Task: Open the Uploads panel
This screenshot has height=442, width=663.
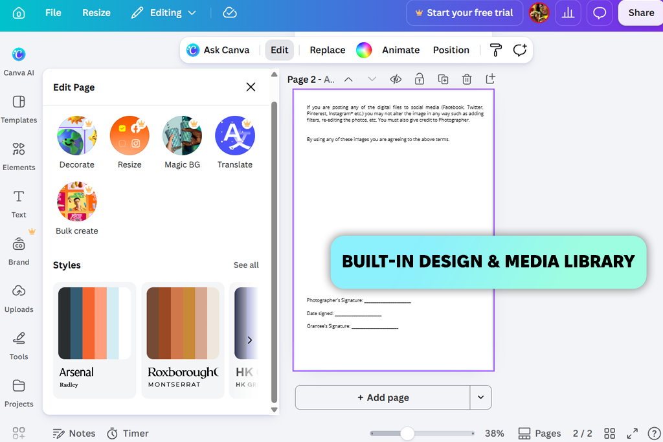Action: 19,298
